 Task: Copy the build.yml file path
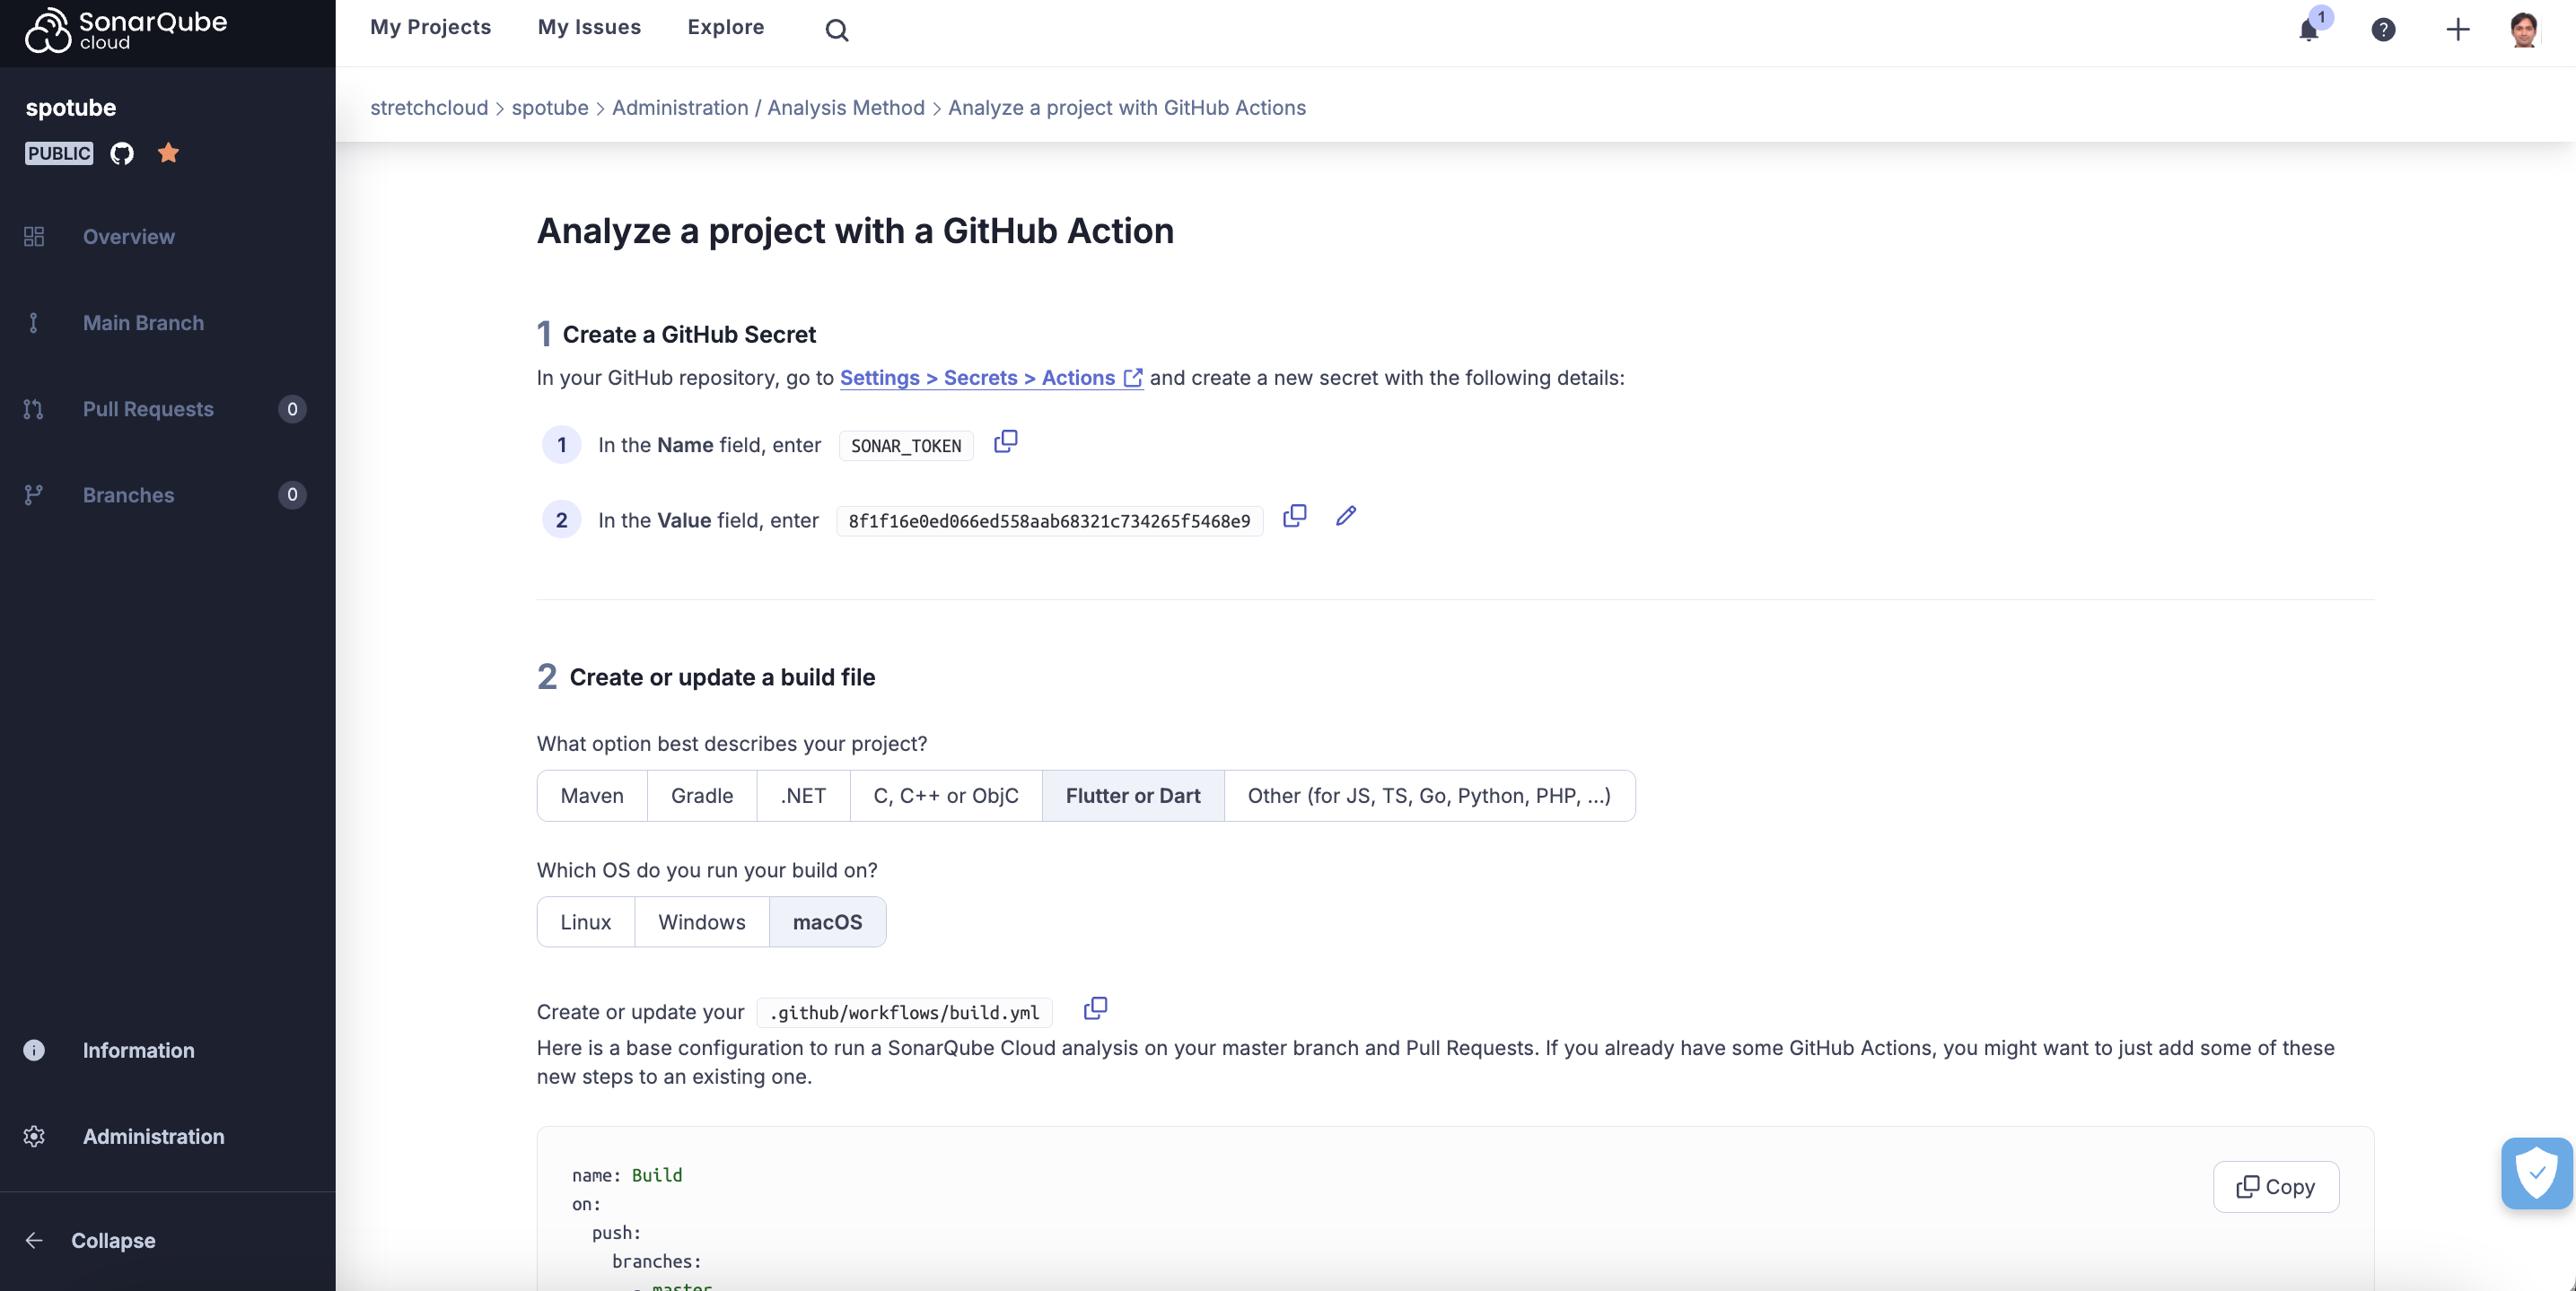pyautogui.click(x=1095, y=1008)
